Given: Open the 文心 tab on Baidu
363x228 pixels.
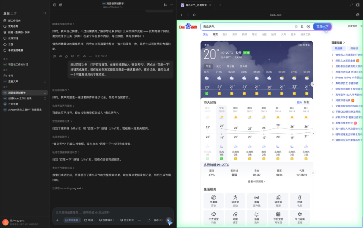Looking at the screenshot, I should pyautogui.click(x=206, y=34).
